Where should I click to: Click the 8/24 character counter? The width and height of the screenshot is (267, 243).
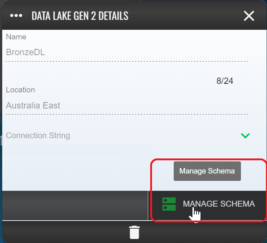[x=225, y=81]
